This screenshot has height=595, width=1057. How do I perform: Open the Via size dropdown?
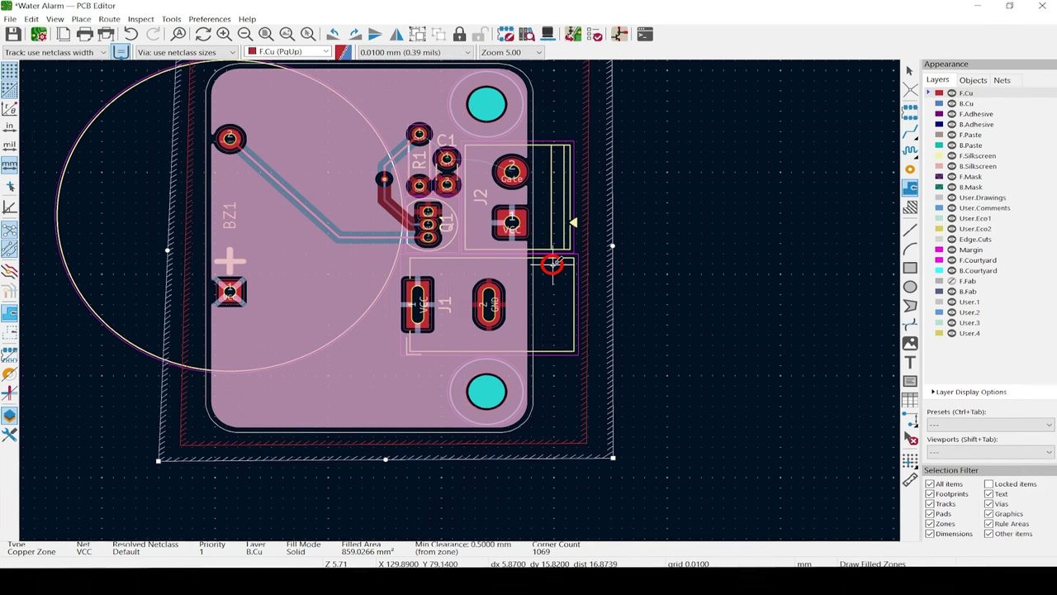(x=187, y=52)
